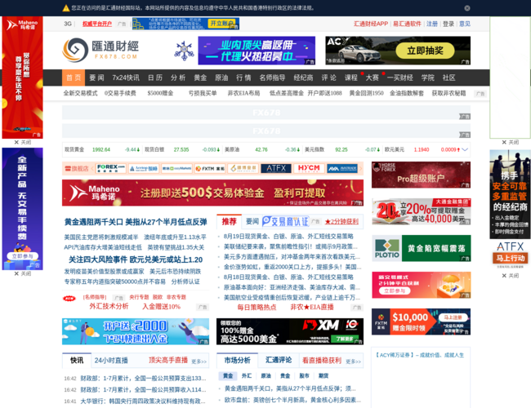Select the 外汇 filter under 市场分析
Screen dimensions: 531x408
(x=247, y=375)
